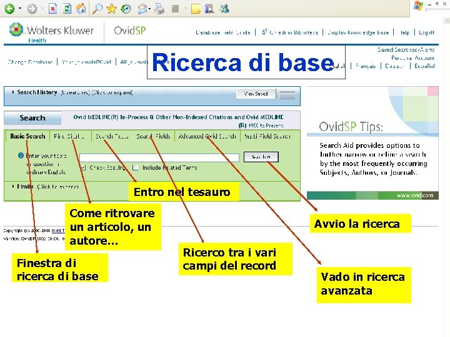
Task: Toggle the Check Spelling checkbox
Action: (x=83, y=167)
